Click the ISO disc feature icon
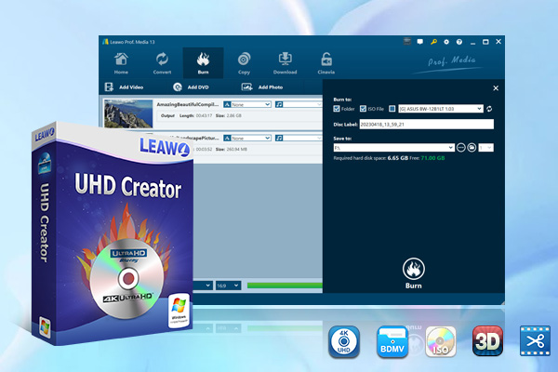The image size is (558, 372). click(x=441, y=341)
